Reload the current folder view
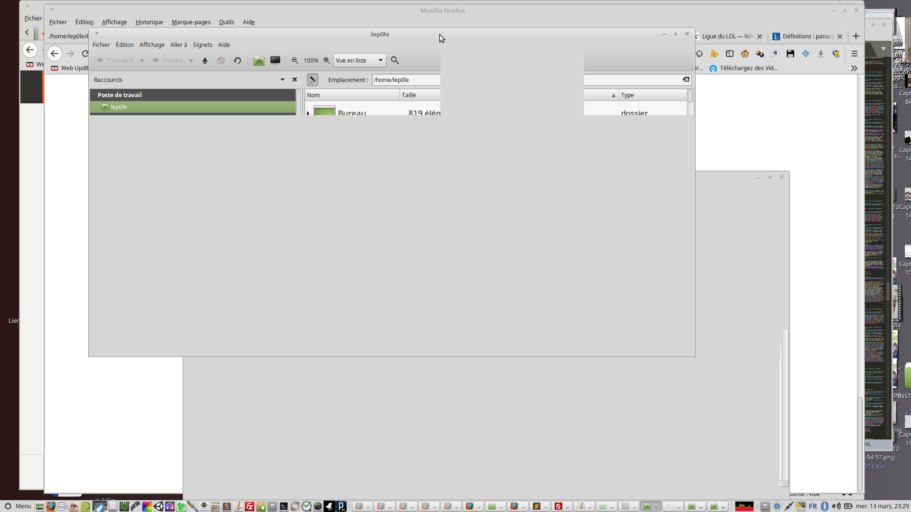This screenshot has width=911, height=512. [237, 61]
